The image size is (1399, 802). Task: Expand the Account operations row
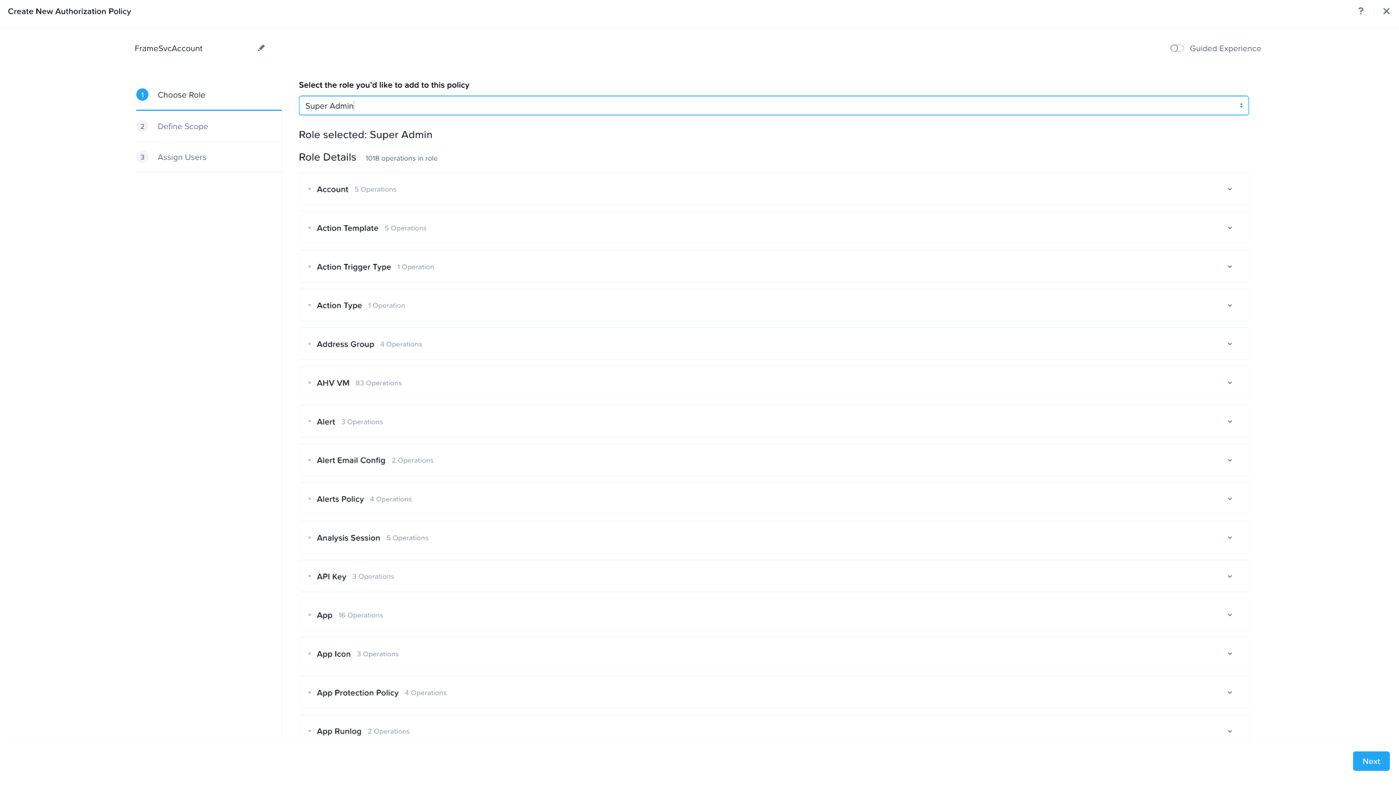(1229, 189)
